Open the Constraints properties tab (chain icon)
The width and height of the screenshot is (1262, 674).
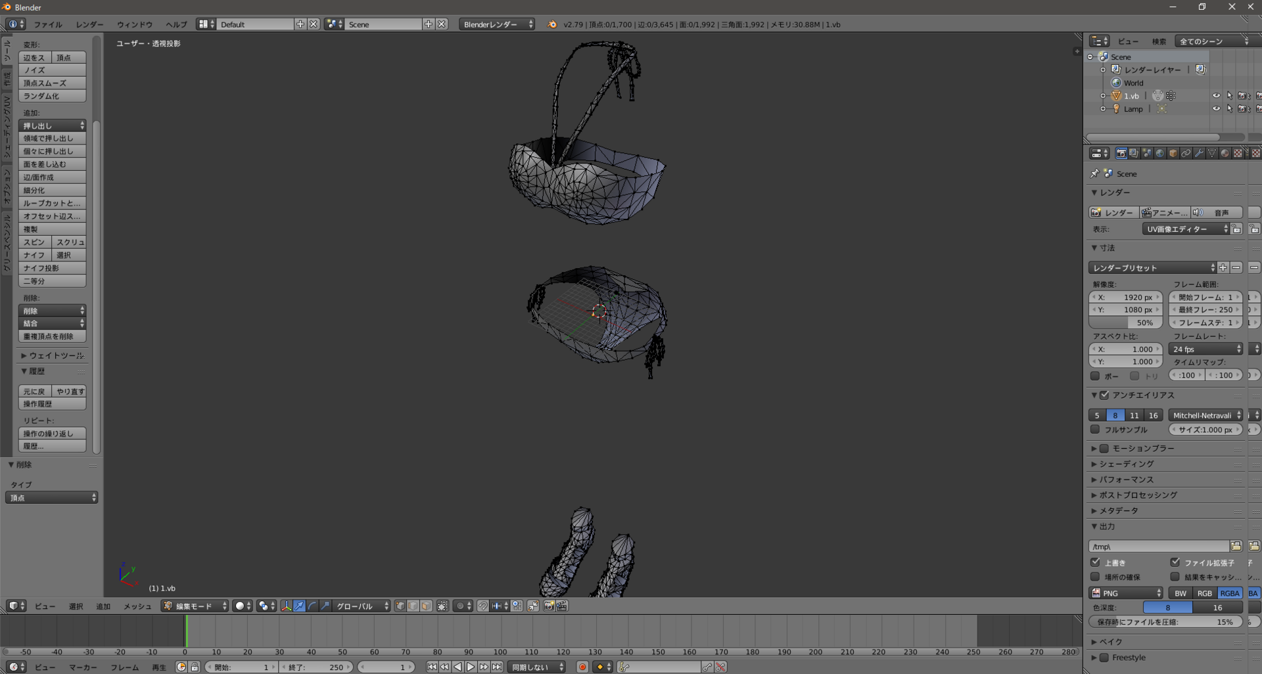[x=1186, y=153]
